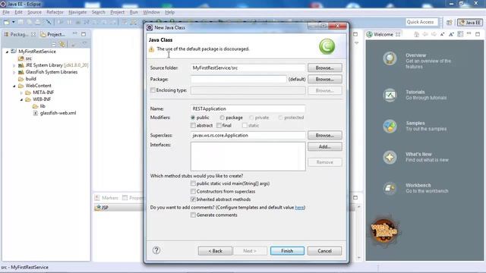Click the Open Perspective icon
This screenshot has width=486, height=273.
tap(450, 22)
